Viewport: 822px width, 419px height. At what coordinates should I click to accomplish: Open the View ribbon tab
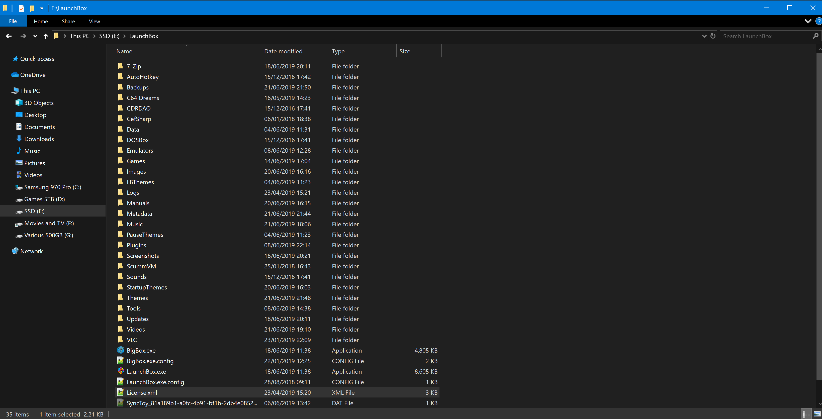point(95,21)
